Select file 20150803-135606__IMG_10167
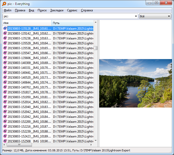 [29, 58]
